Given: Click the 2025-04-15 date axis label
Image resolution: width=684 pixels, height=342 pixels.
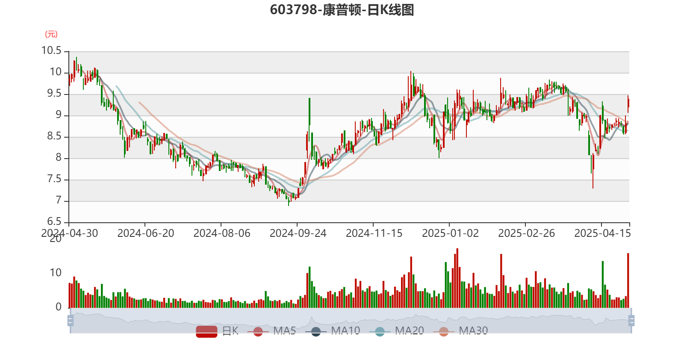Looking at the screenshot, I should tap(602, 233).
